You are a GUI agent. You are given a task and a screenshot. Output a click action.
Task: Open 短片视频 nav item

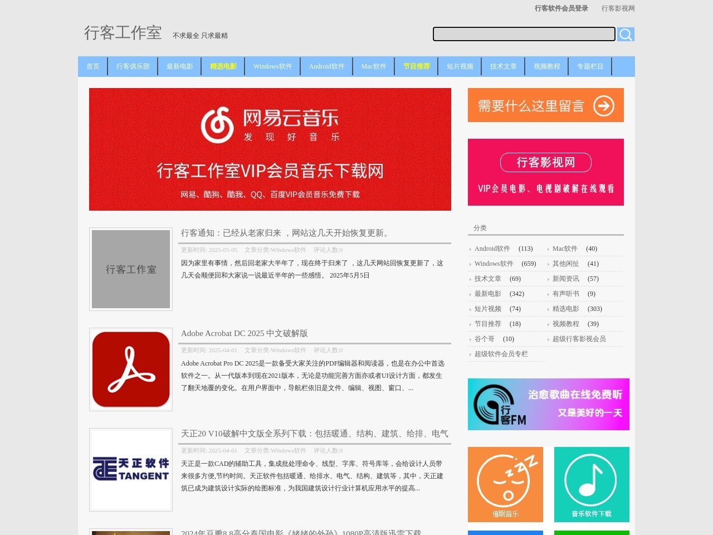[x=460, y=66]
